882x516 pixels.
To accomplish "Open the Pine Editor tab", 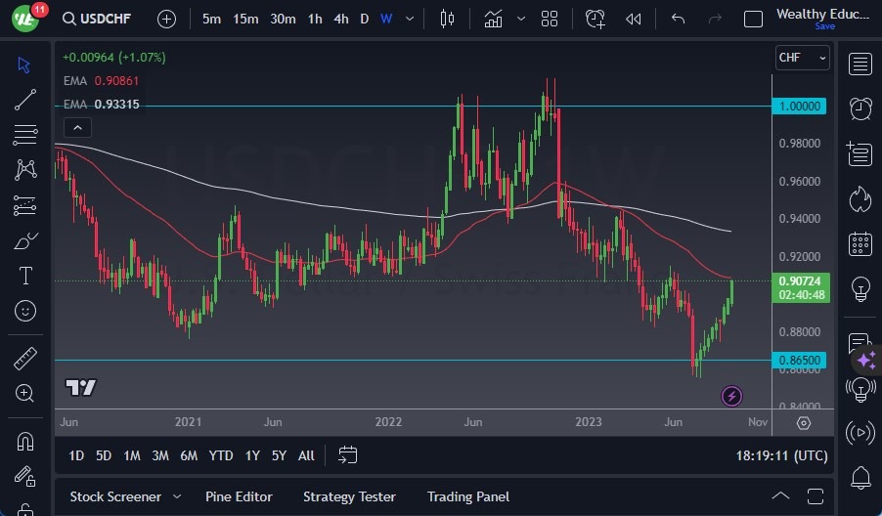I will pos(239,496).
